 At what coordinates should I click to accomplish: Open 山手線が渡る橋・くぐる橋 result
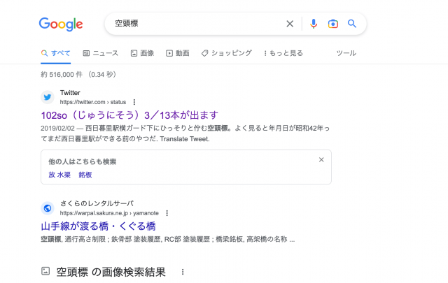(98, 226)
